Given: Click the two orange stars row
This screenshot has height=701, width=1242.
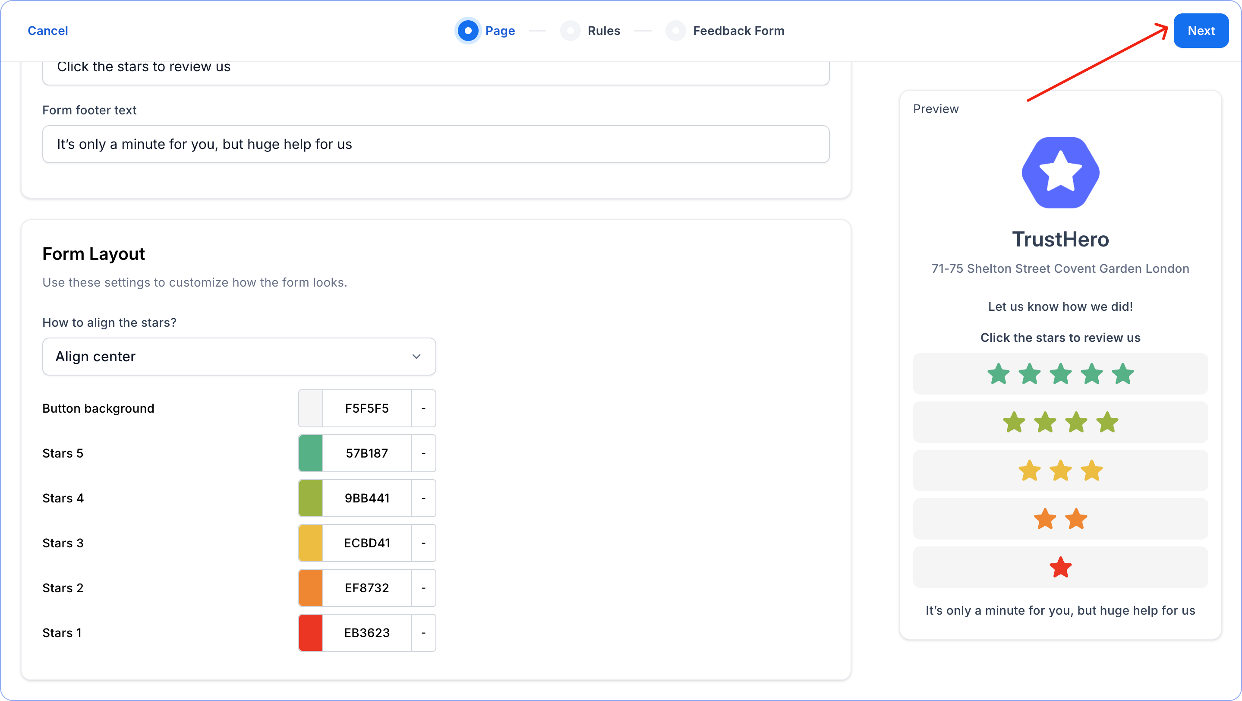Looking at the screenshot, I should [x=1060, y=519].
